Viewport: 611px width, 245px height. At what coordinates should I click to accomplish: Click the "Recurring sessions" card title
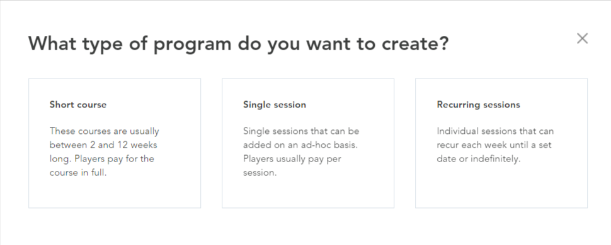[x=479, y=105]
